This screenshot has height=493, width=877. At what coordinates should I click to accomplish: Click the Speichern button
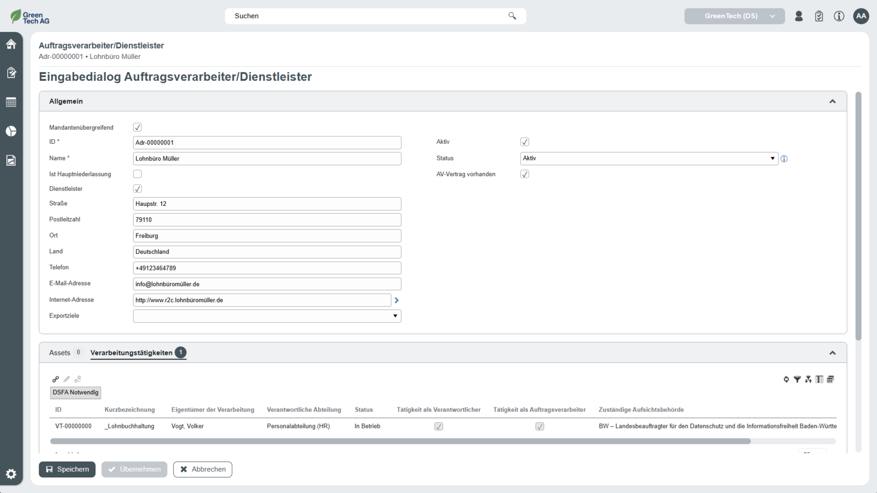tap(67, 469)
